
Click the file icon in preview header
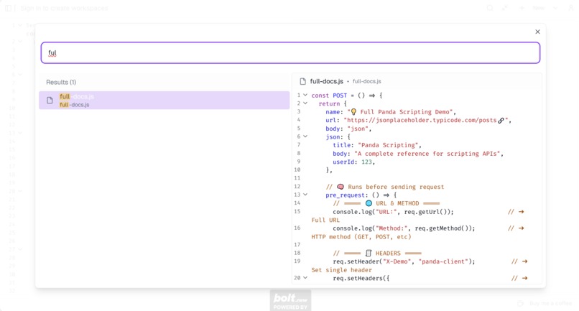click(x=303, y=81)
